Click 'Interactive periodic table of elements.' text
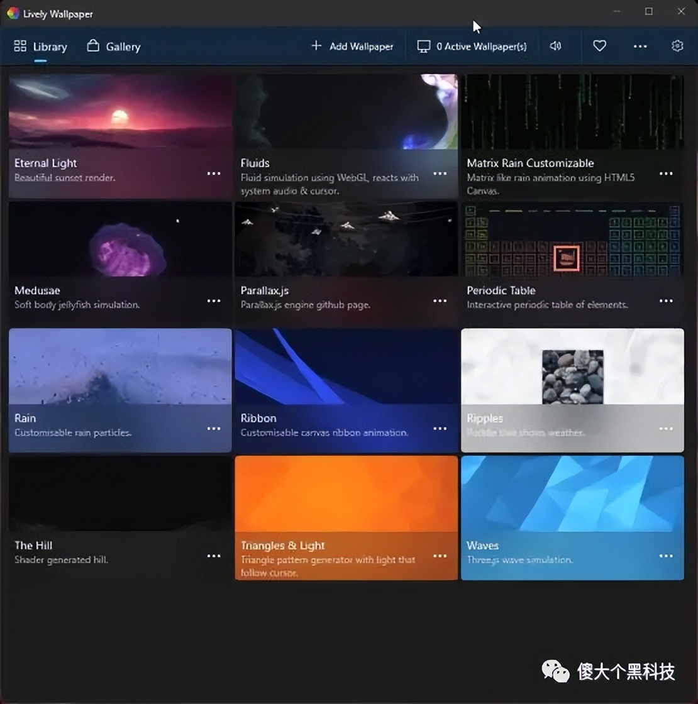698x704 pixels. pyautogui.click(x=547, y=305)
